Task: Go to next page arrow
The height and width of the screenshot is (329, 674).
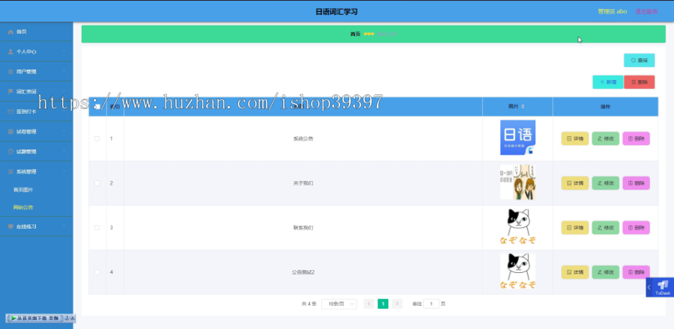Action: click(x=397, y=304)
